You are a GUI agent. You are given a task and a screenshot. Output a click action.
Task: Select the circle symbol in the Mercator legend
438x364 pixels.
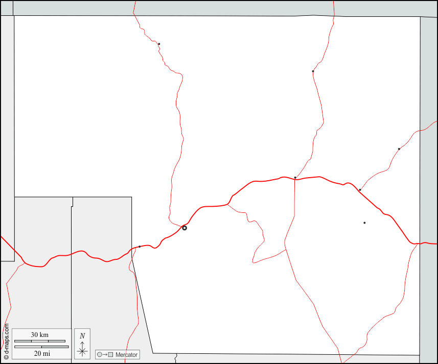(x=99, y=354)
